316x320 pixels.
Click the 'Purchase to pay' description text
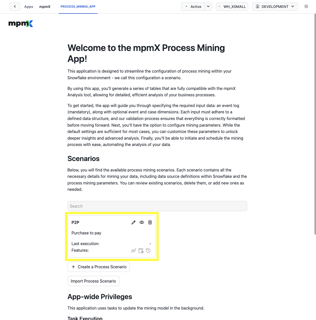pyautogui.click(x=86, y=233)
